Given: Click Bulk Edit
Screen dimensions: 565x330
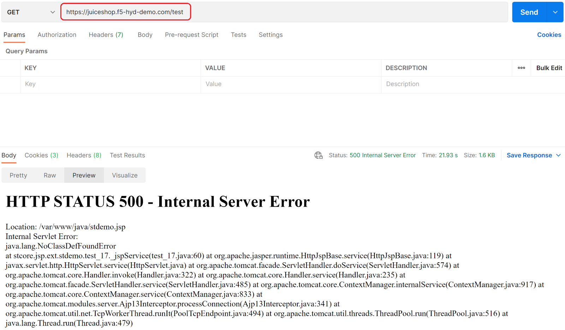Looking at the screenshot, I should [x=549, y=68].
